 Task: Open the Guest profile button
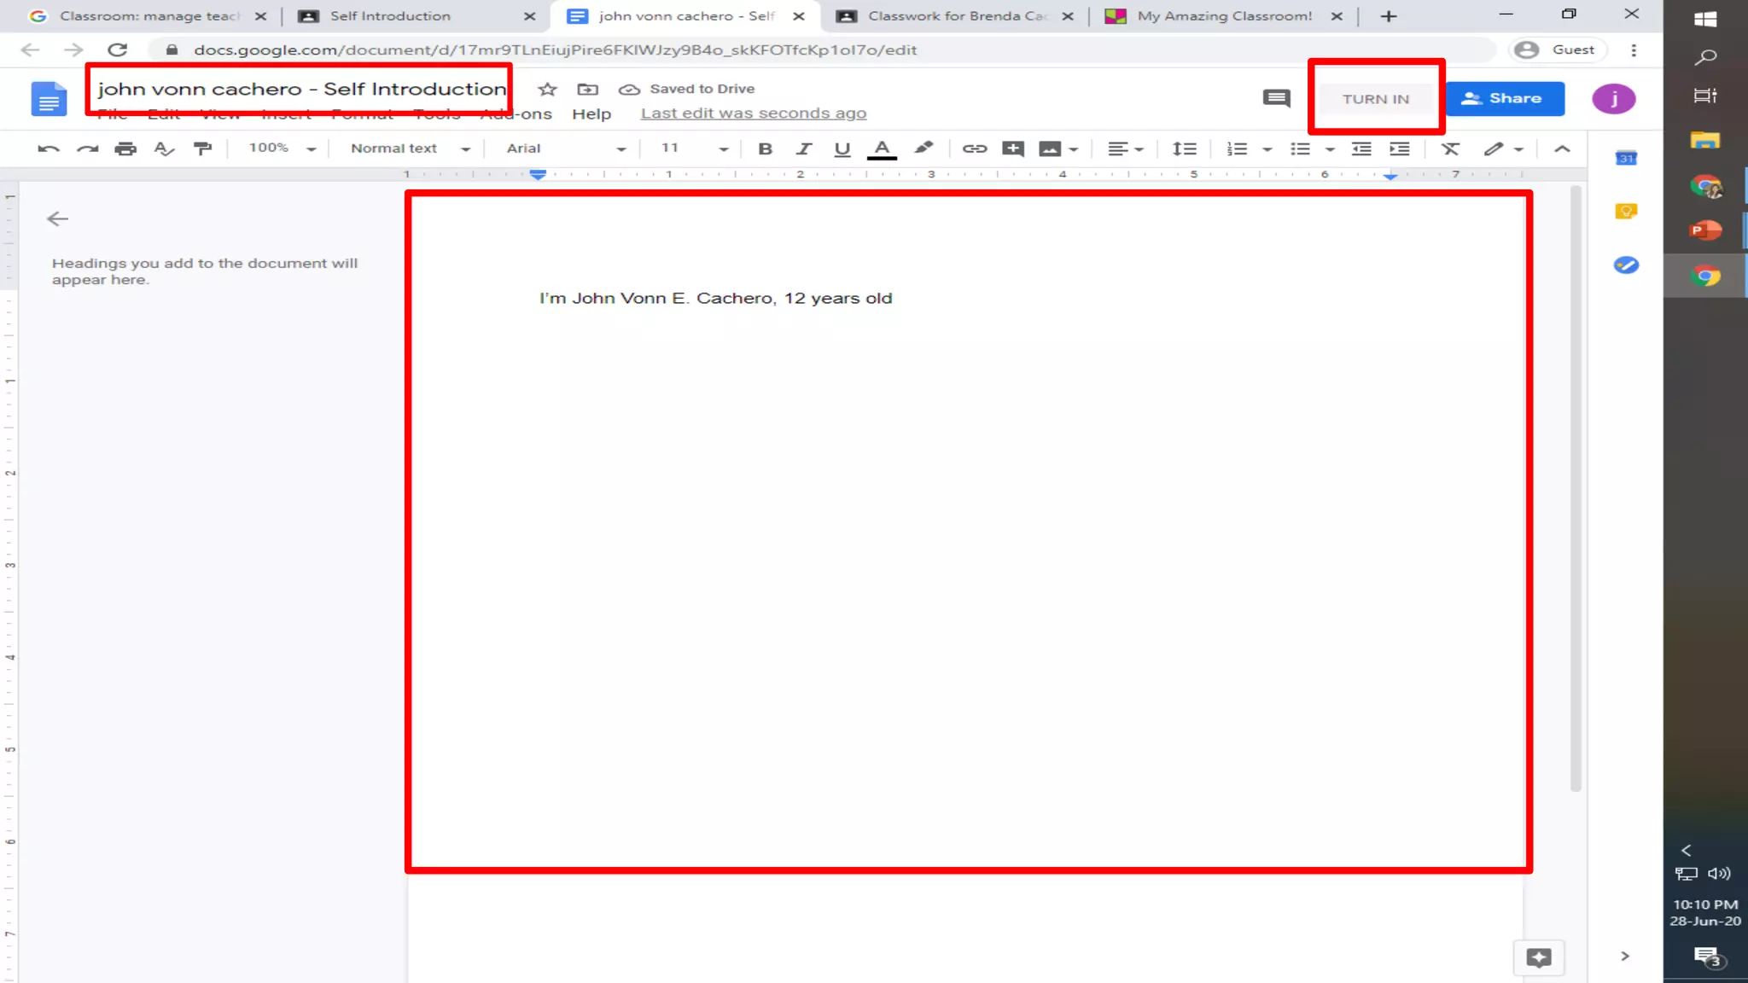click(1558, 50)
